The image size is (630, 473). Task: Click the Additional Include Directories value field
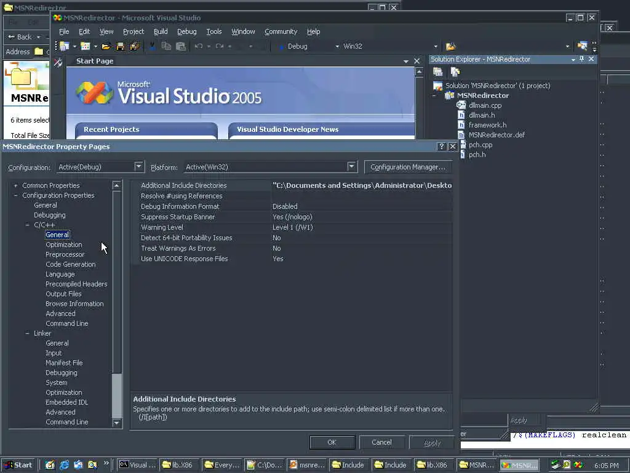click(362, 185)
